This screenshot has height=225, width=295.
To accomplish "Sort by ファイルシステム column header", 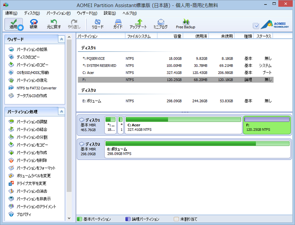I will click(141, 36).
